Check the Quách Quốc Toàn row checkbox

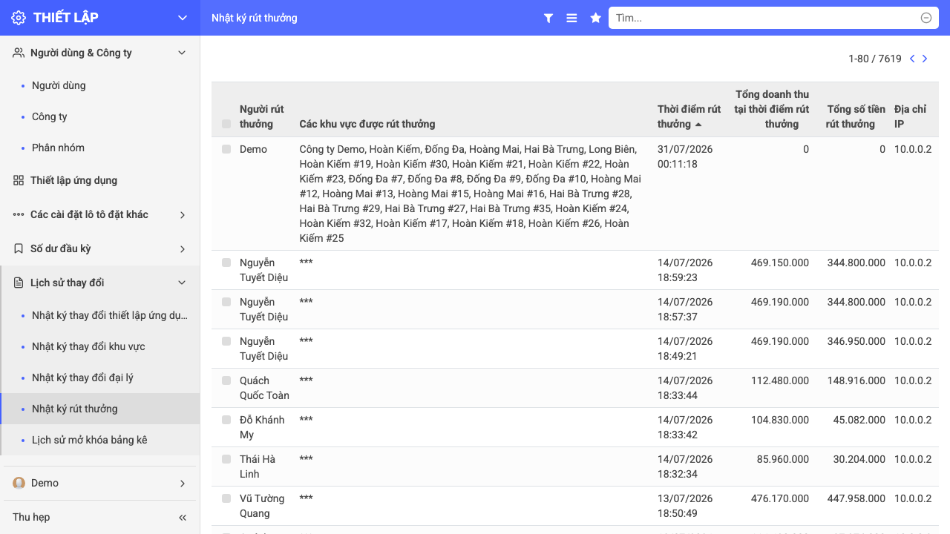point(226,380)
